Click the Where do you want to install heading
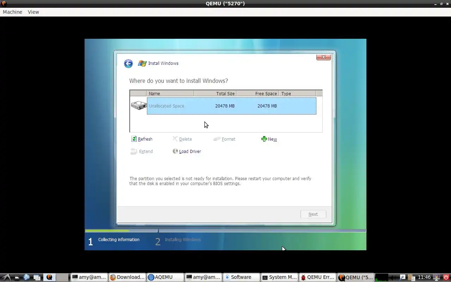The image size is (451, 282). [179, 81]
